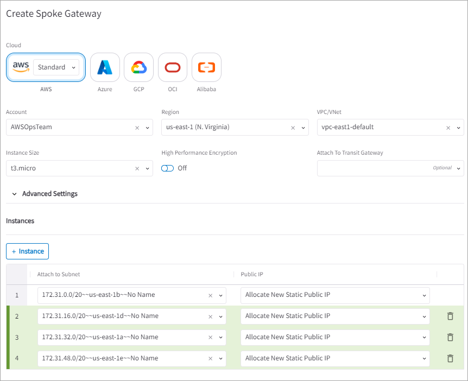The width and height of the screenshot is (468, 381).
Task: Select the Alibaba cloud icon
Action: point(206,67)
